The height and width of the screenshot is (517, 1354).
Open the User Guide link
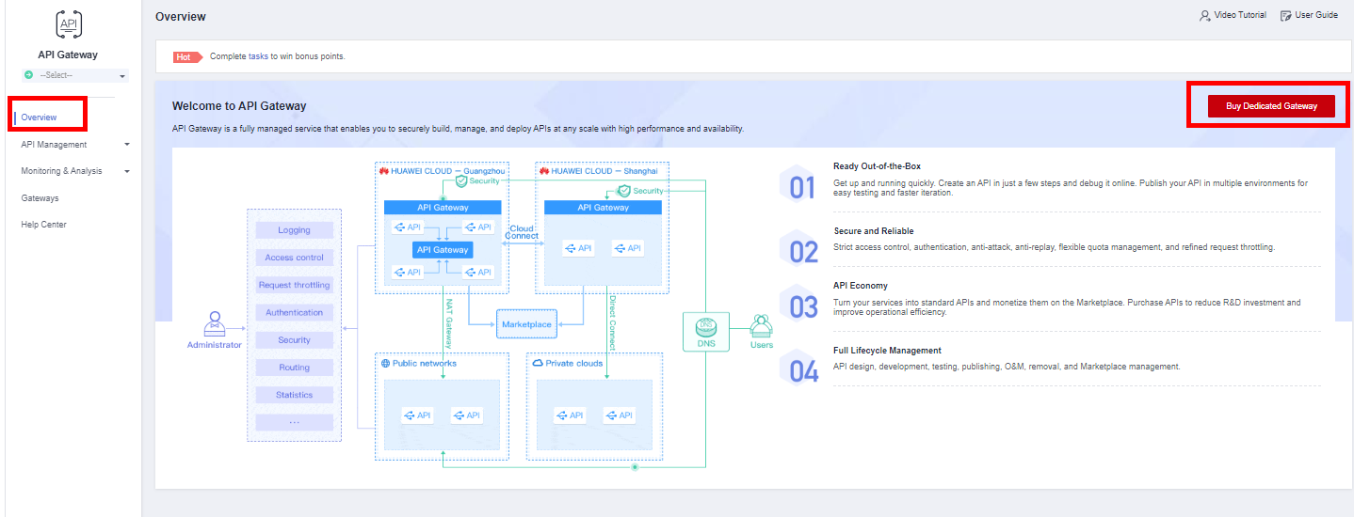point(1316,16)
